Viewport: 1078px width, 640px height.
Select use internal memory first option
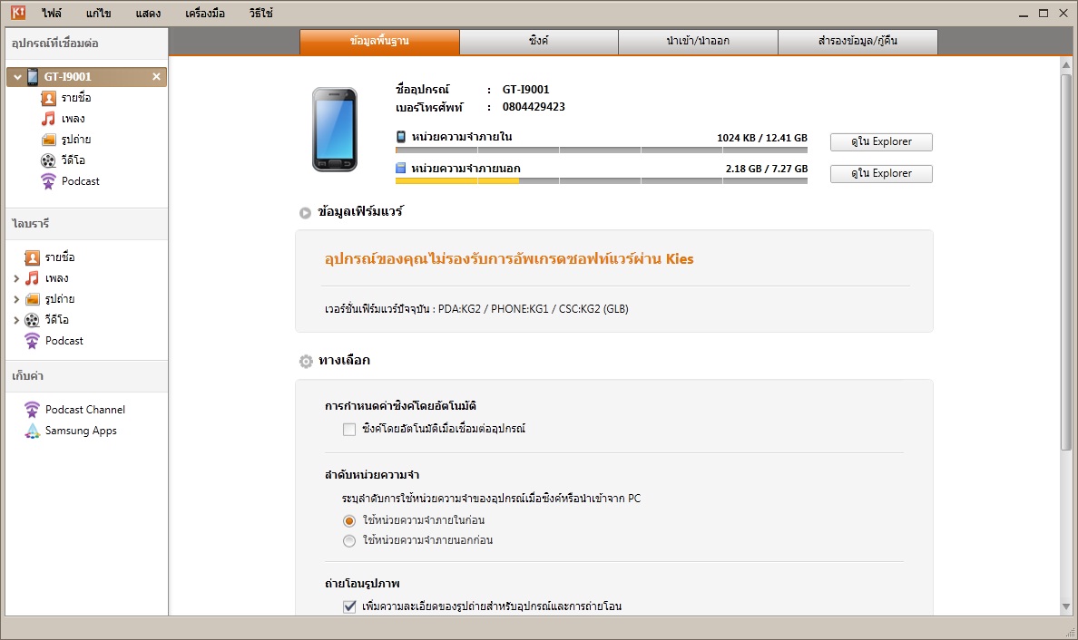pyautogui.click(x=349, y=520)
